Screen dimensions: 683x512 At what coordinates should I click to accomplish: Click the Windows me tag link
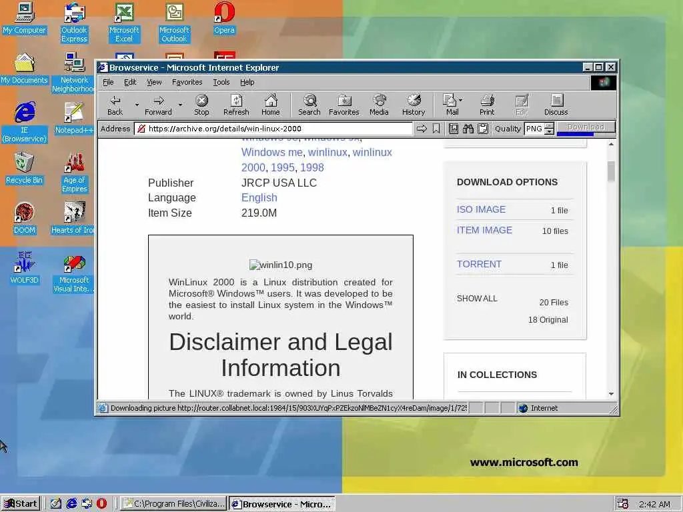[272, 153]
